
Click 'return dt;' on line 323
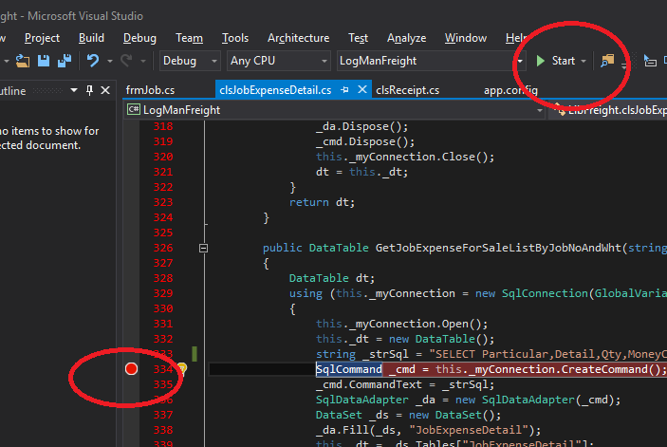tap(322, 202)
